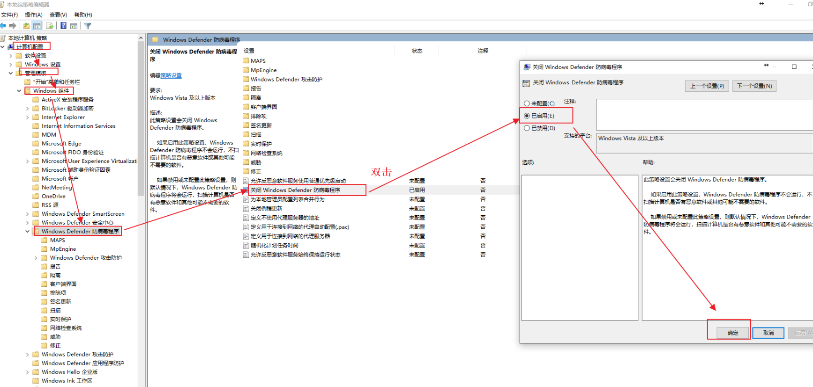The width and height of the screenshot is (813, 387).
Task: Select the RSS 源 folder icon
Action: (36, 205)
